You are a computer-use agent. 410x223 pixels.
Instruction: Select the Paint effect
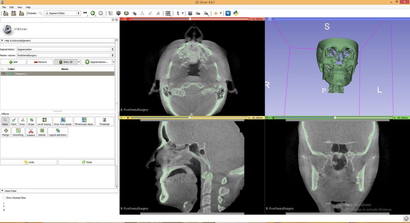coord(14,122)
